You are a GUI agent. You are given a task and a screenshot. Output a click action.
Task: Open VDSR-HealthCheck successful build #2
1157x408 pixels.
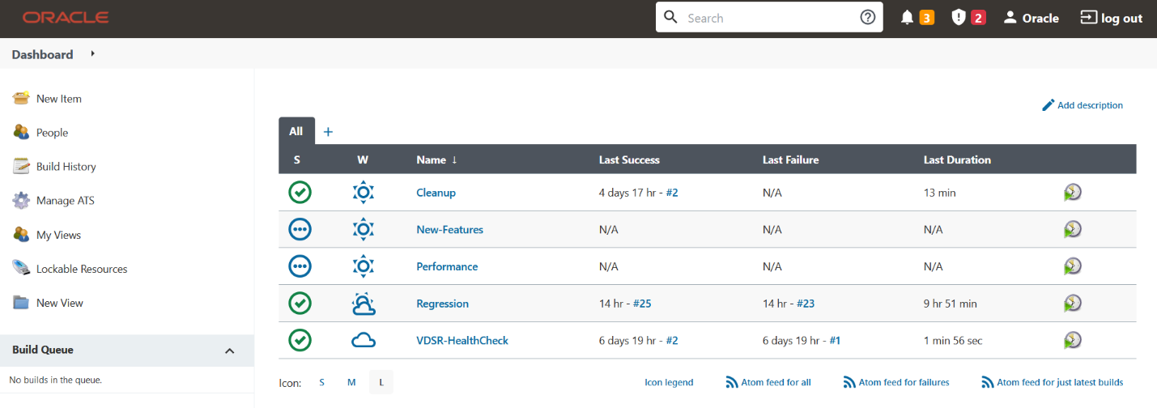(672, 341)
